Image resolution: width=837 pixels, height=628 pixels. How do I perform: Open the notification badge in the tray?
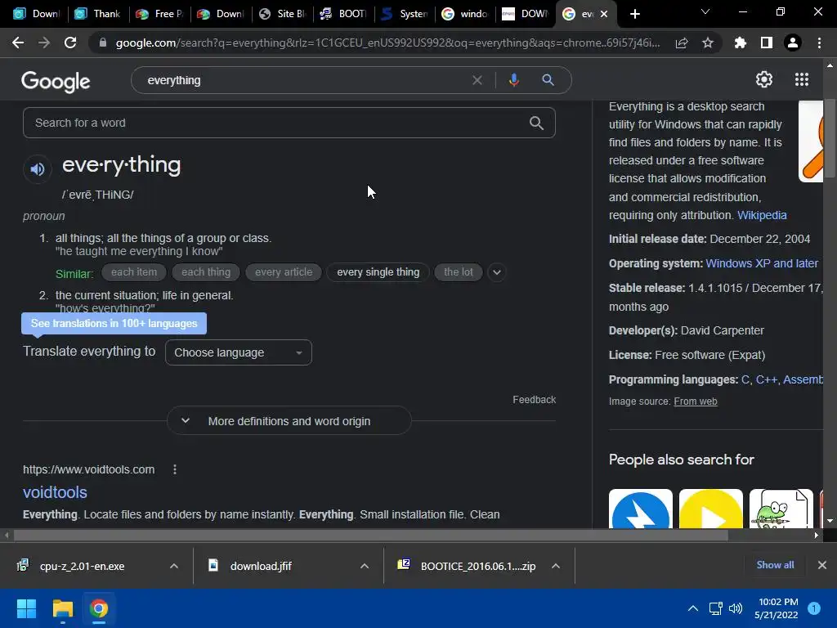814,608
